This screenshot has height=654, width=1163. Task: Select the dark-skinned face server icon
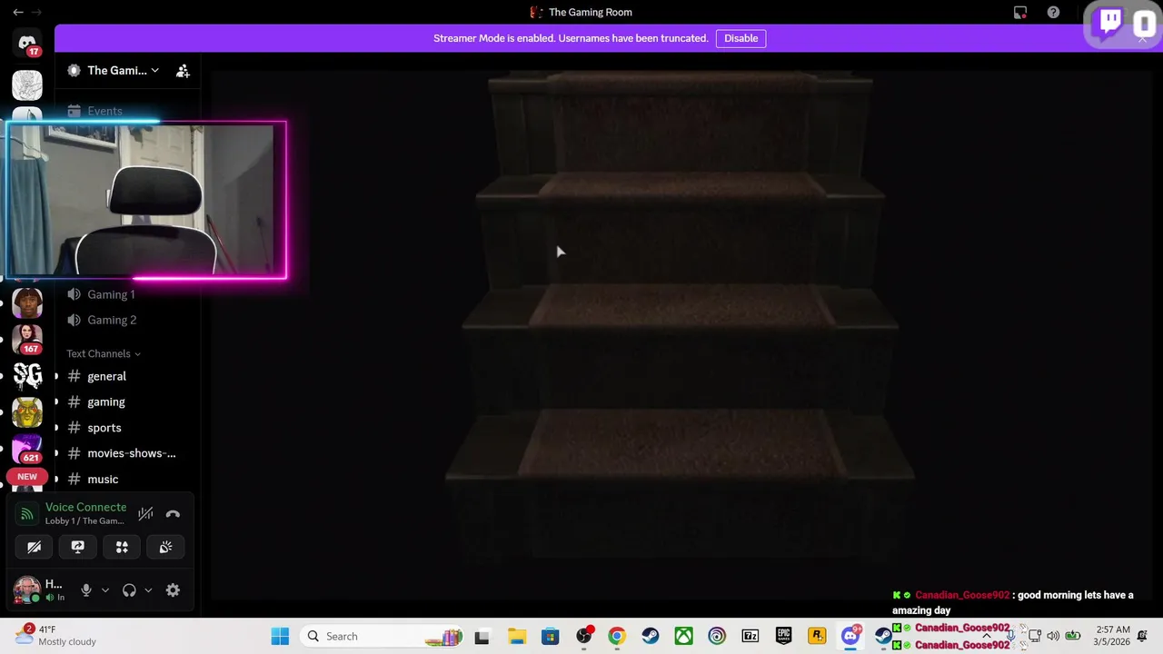click(x=27, y=303)
